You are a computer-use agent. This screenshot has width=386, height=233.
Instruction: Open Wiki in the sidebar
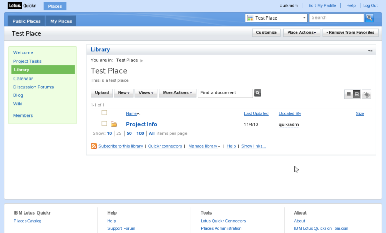pyautogui.click(x=17, y=104)
